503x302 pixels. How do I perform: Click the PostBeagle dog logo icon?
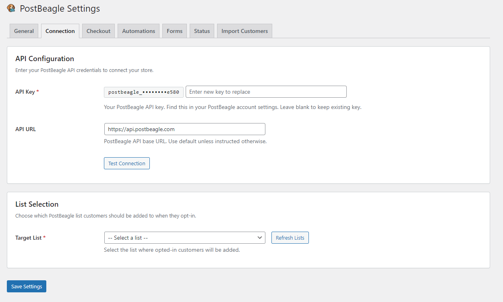tap(11, 8)
